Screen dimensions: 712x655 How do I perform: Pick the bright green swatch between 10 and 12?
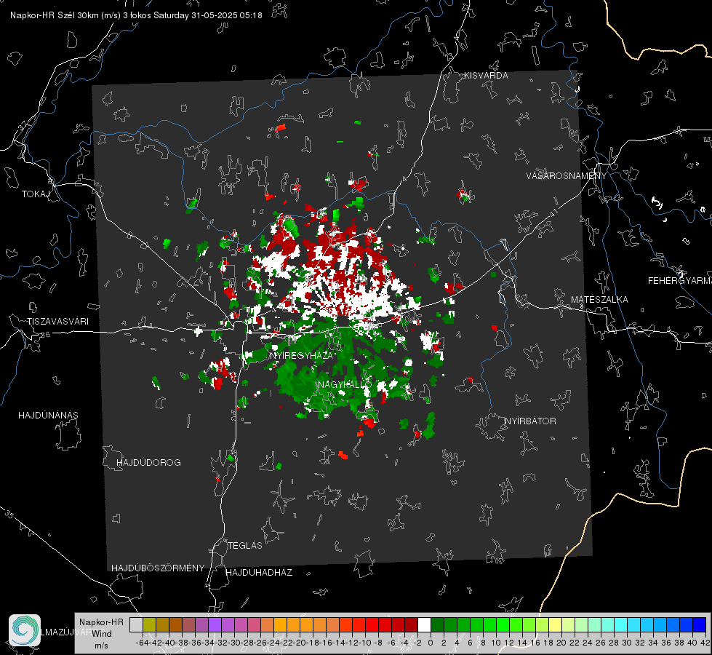point(503,625)
